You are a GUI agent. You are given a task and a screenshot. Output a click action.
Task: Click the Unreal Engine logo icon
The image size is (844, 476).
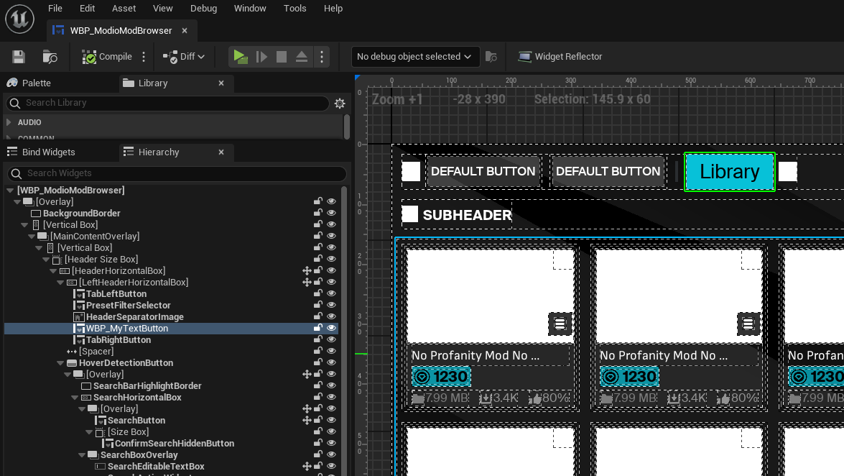(20, 19)
